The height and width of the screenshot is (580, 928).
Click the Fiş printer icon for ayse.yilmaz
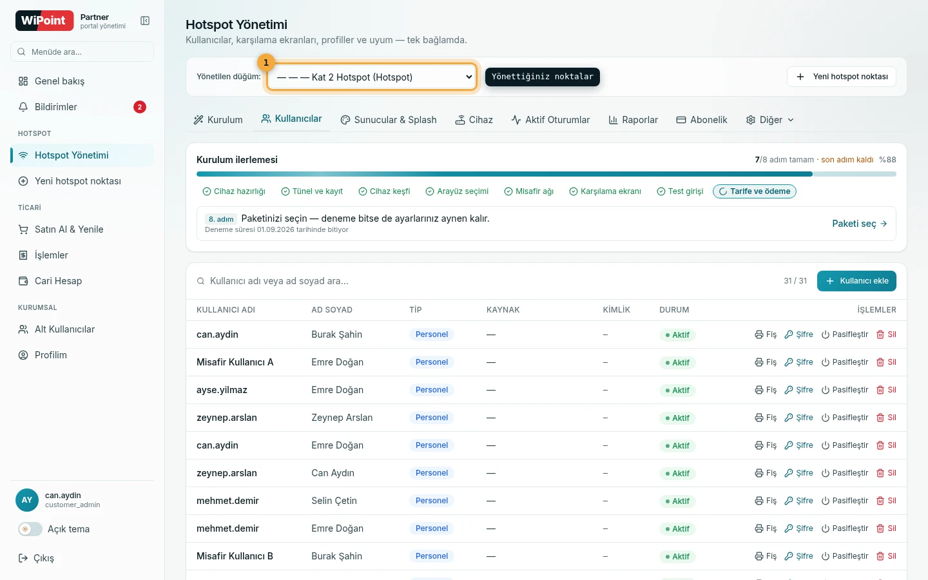(x=759, y=390)
